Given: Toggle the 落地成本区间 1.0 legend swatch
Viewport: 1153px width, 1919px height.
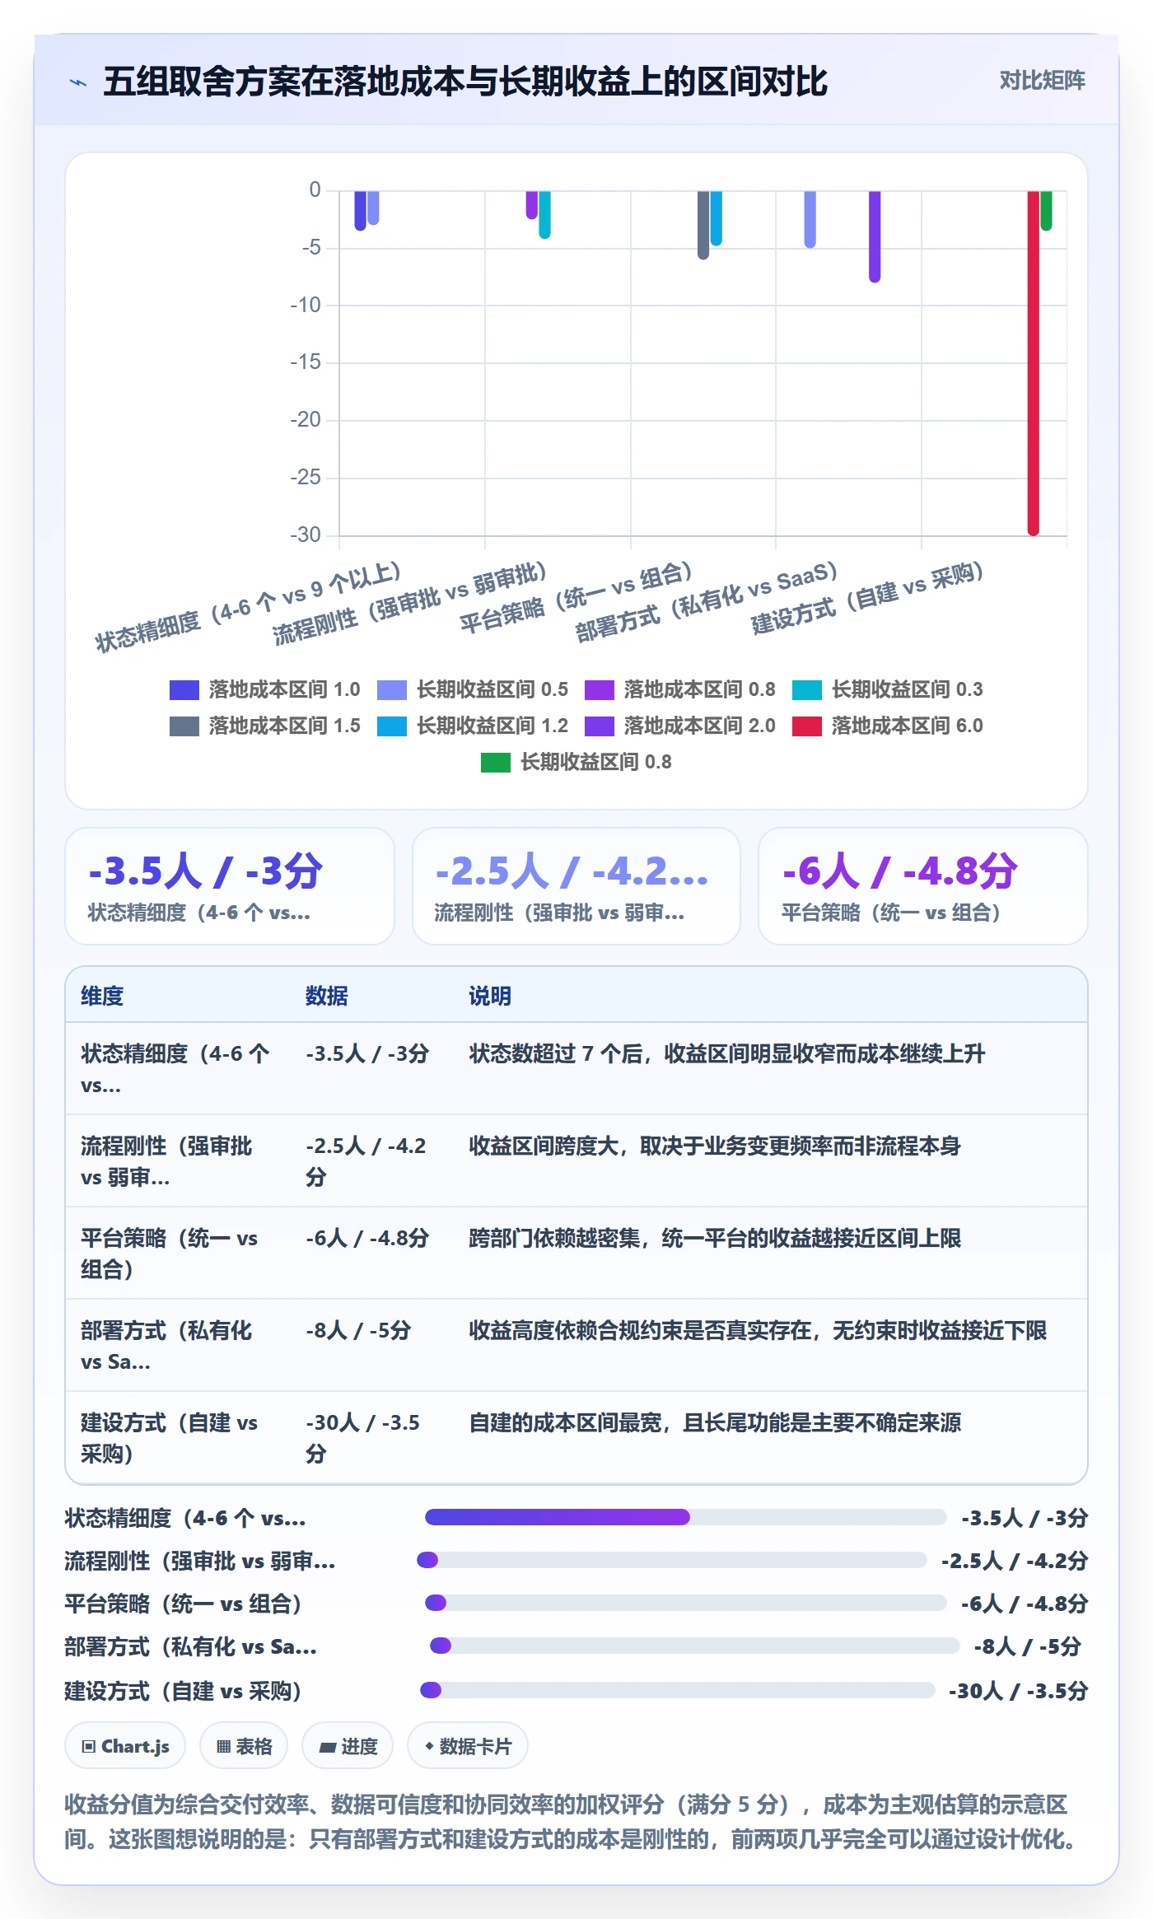Looking at the screenshot, I should coord(184,689).
